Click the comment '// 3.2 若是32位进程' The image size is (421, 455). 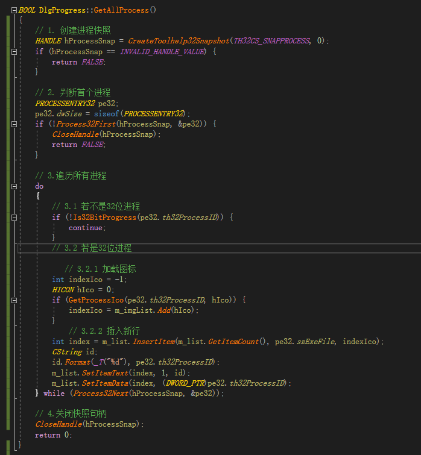(x=92, y=248)
